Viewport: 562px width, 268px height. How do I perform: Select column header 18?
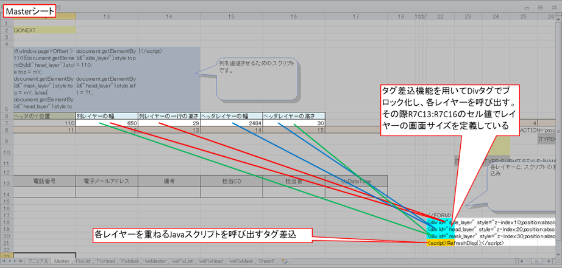click(400, 16)
